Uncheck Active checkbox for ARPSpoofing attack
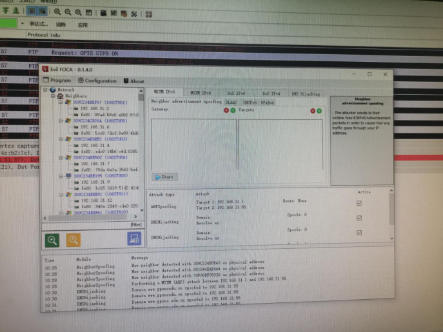The width and height of the screenshot is (443, 332). [x=359, y=203]
